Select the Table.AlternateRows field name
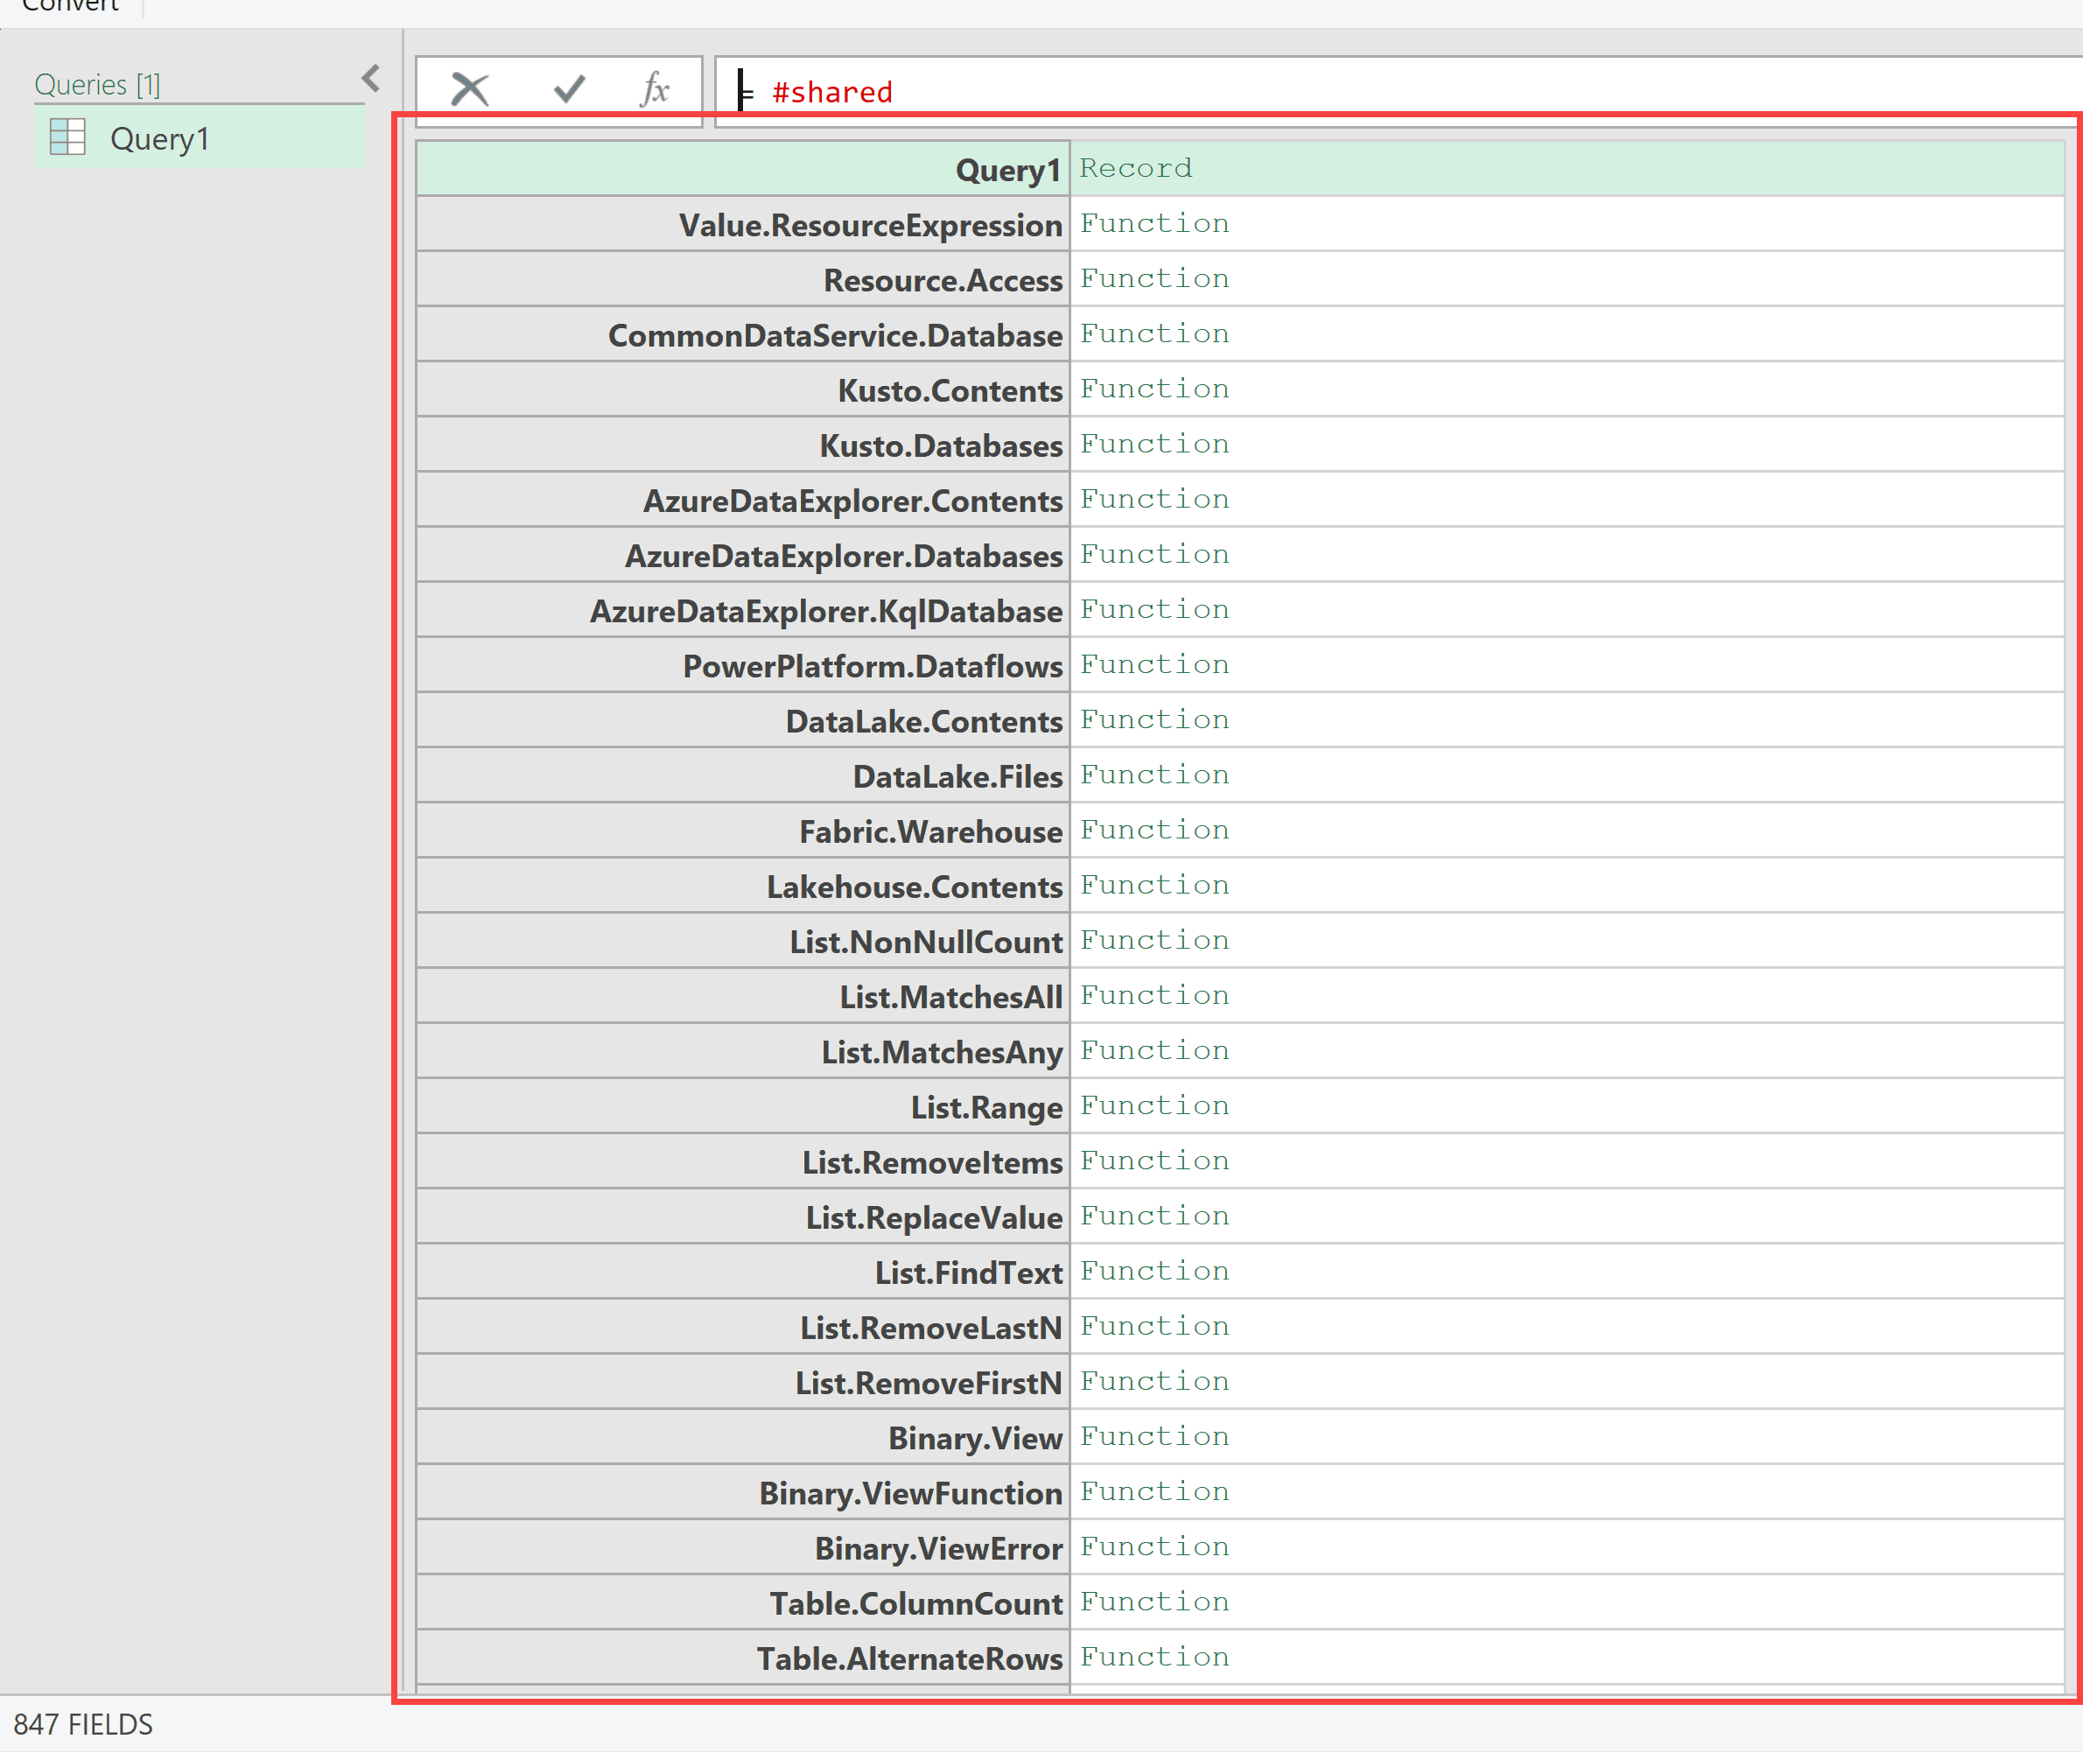The width and height of the screenshot is (2083, 1753). tap(742, 1658)
